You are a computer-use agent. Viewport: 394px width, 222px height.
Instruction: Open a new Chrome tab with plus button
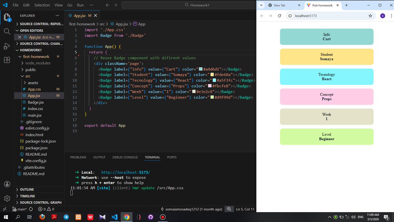tap(346, 5)
